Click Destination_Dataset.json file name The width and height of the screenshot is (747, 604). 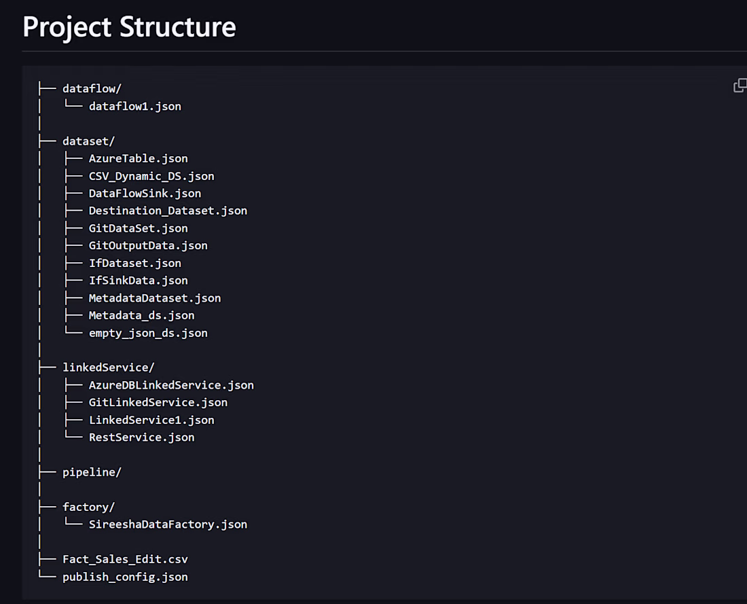pyautogui.click(x=168, y=211)
